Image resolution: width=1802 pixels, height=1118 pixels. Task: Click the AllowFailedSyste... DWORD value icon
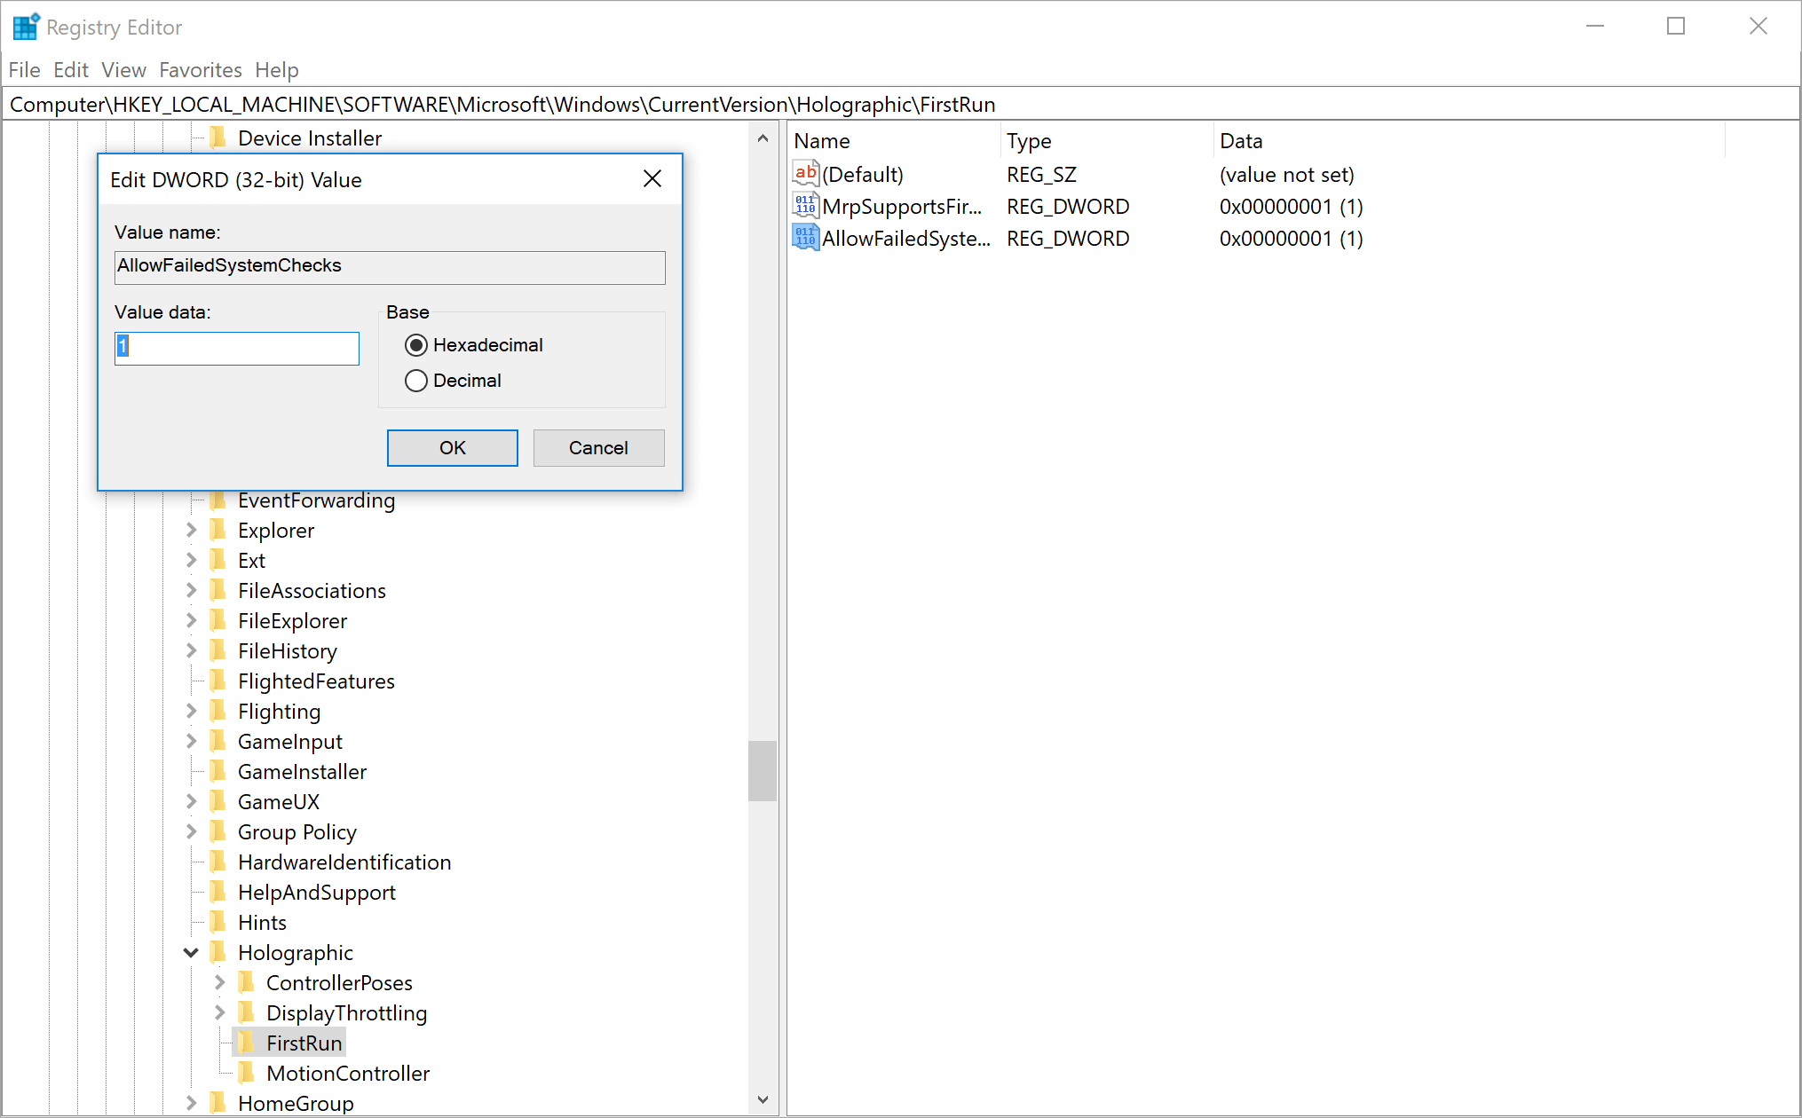point(805,238)
